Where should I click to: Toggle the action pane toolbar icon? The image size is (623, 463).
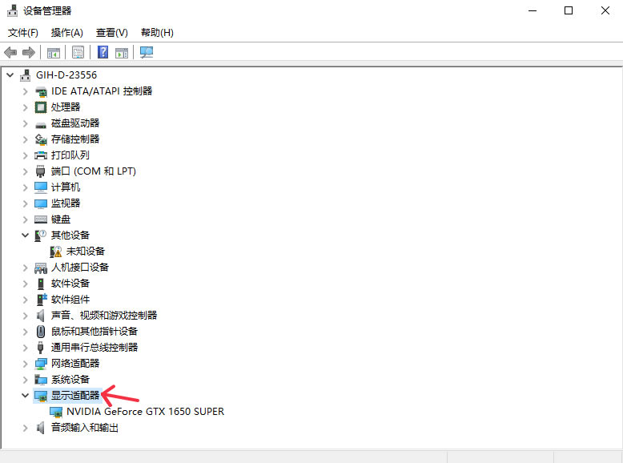coord(122,52)
